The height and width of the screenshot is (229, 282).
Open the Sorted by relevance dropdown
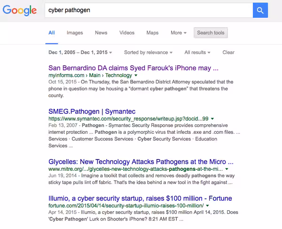tap(148, 53)
